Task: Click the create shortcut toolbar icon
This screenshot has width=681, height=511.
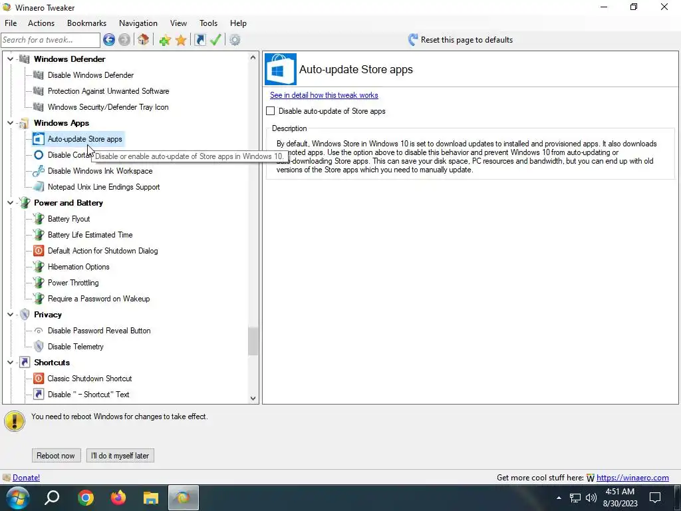Action: click(200, 40)
